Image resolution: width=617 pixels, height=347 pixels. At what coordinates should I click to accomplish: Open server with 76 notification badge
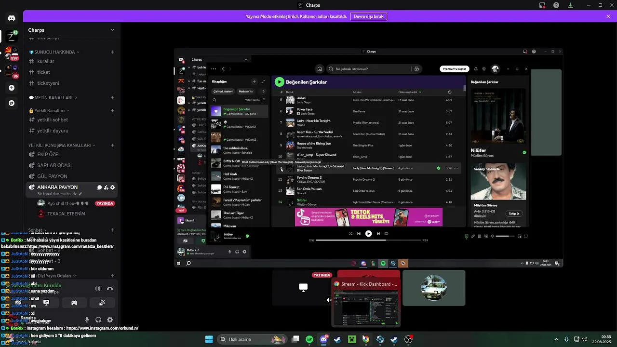click(x=12, y=71)
